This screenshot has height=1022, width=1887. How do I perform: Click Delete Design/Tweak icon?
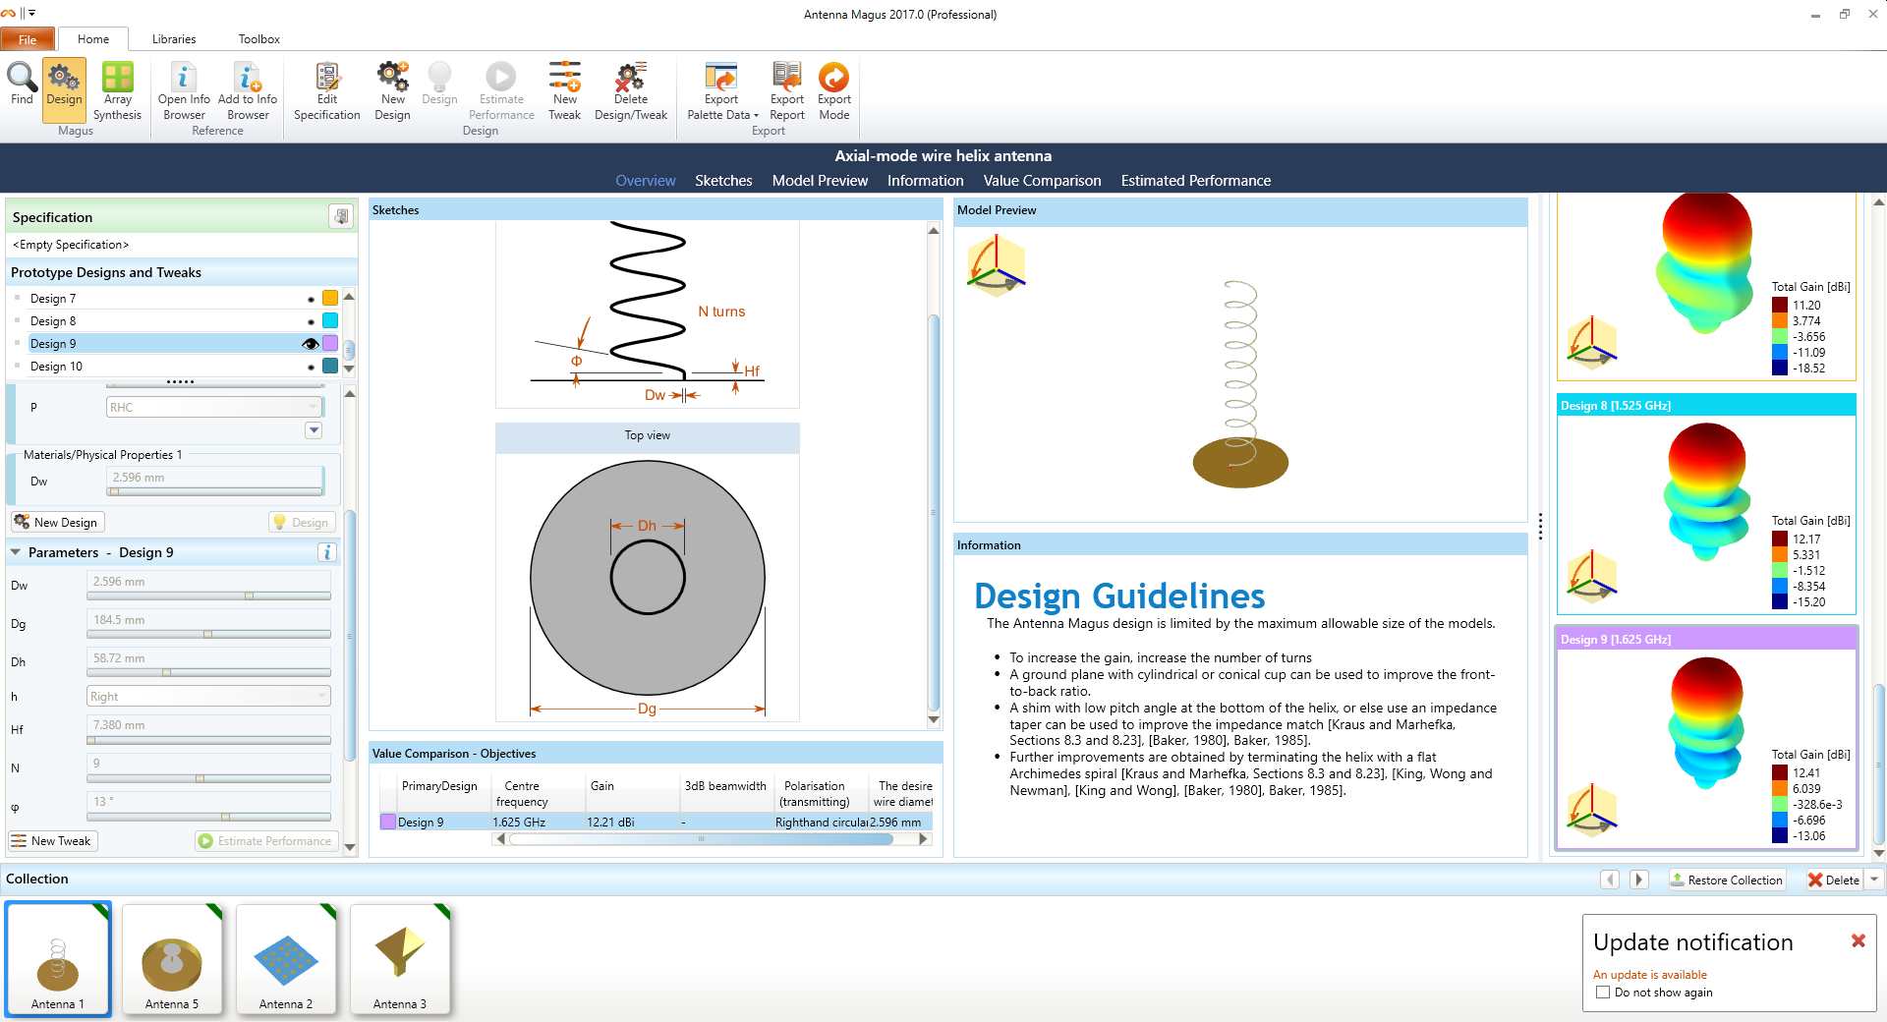tap(630, 77)
